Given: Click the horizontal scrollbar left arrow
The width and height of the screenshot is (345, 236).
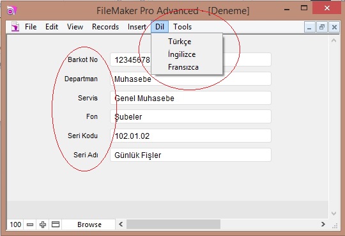Looking at the screenshot, I should [121, 224].
